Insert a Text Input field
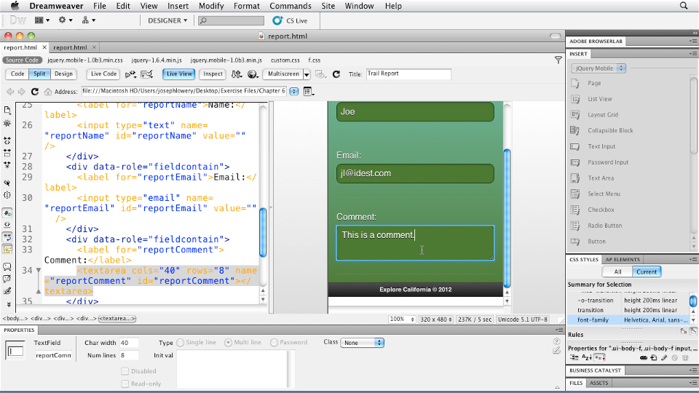Image resolution: width=699 pixels, height=393 pixels. point(575,146)
